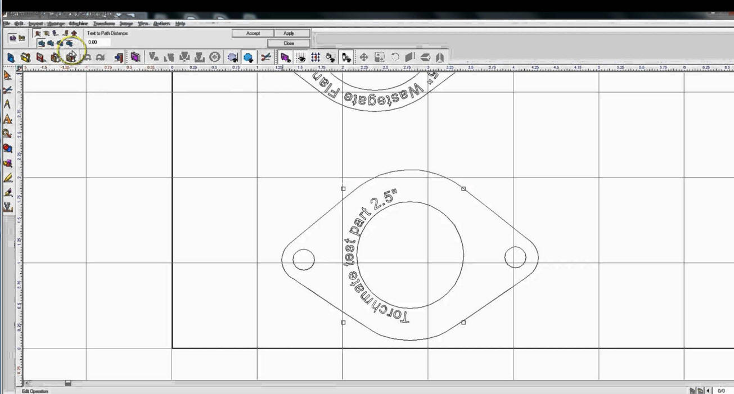This screenshot has width=734, height=394.
Task: Click the greyed Undo toolbar icon
Action: click(x=87, y=57)
